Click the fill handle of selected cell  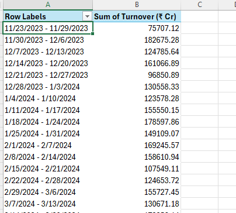tap(93, 34)
